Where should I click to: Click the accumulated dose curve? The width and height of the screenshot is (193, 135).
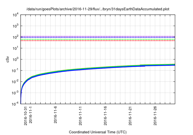tap(98, 69)
